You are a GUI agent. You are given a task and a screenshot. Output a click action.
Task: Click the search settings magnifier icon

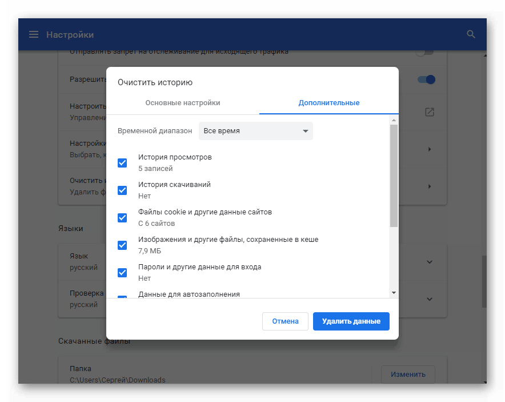point(471,35)
